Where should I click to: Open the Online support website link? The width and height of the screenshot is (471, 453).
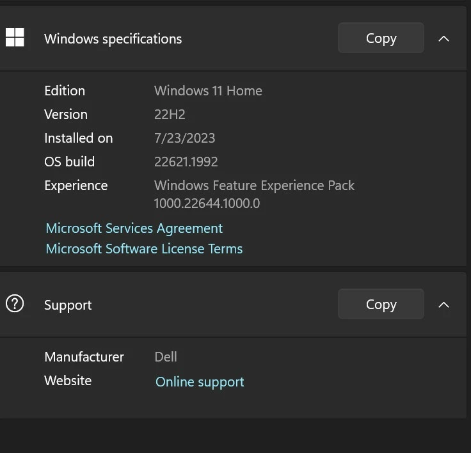tap(200, 382)
